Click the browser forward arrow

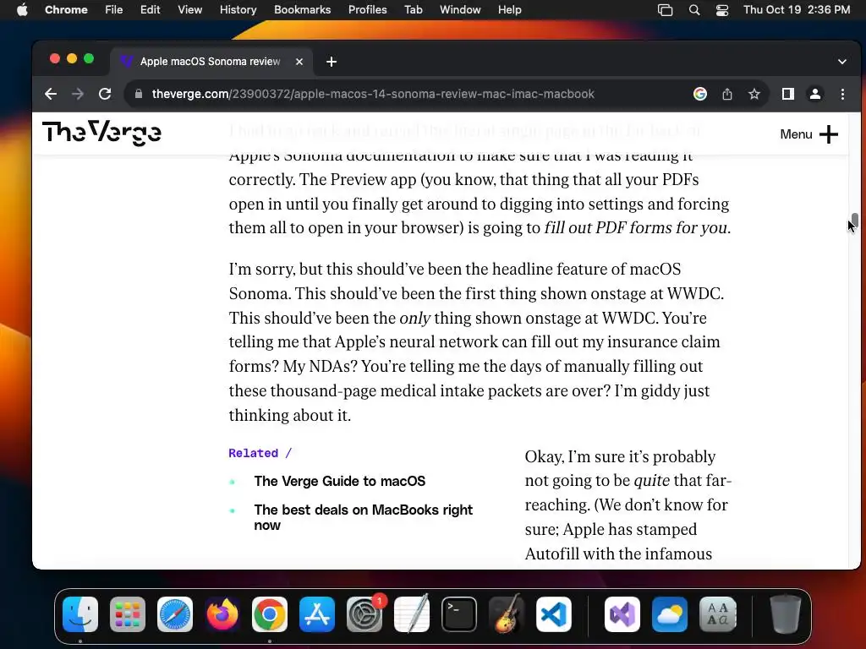(x=78, y=94)
